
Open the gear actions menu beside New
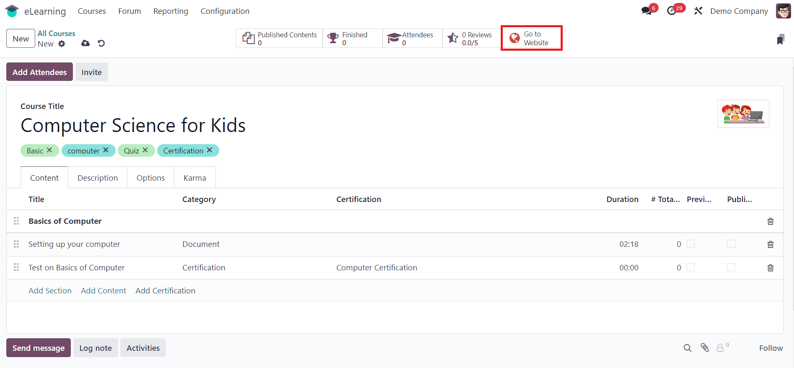coord(62,44)
